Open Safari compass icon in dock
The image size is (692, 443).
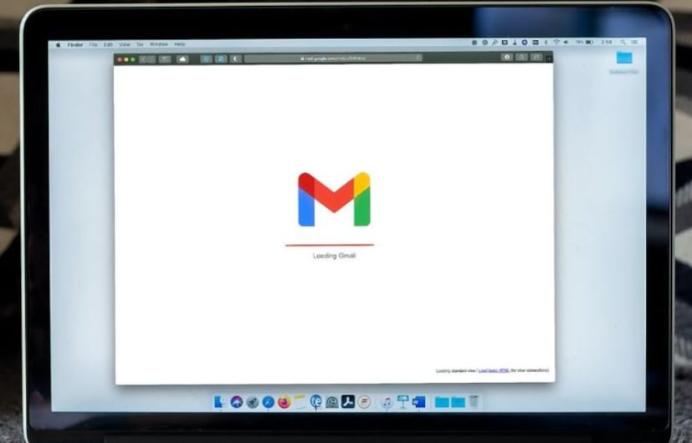point(268,402)
